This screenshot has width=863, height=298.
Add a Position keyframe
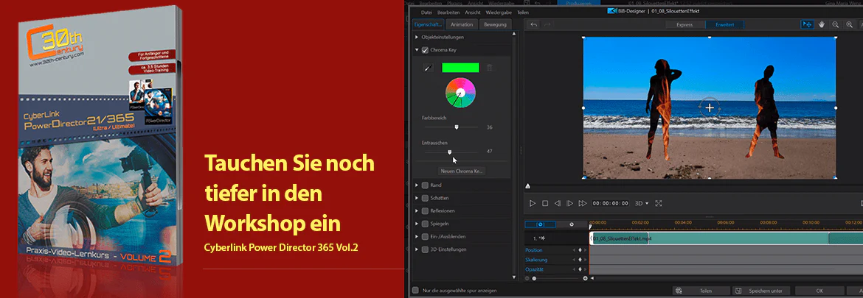pyautogui.click(x=580, y=250)
